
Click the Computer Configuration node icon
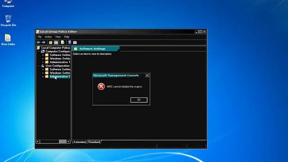(43, 51)
